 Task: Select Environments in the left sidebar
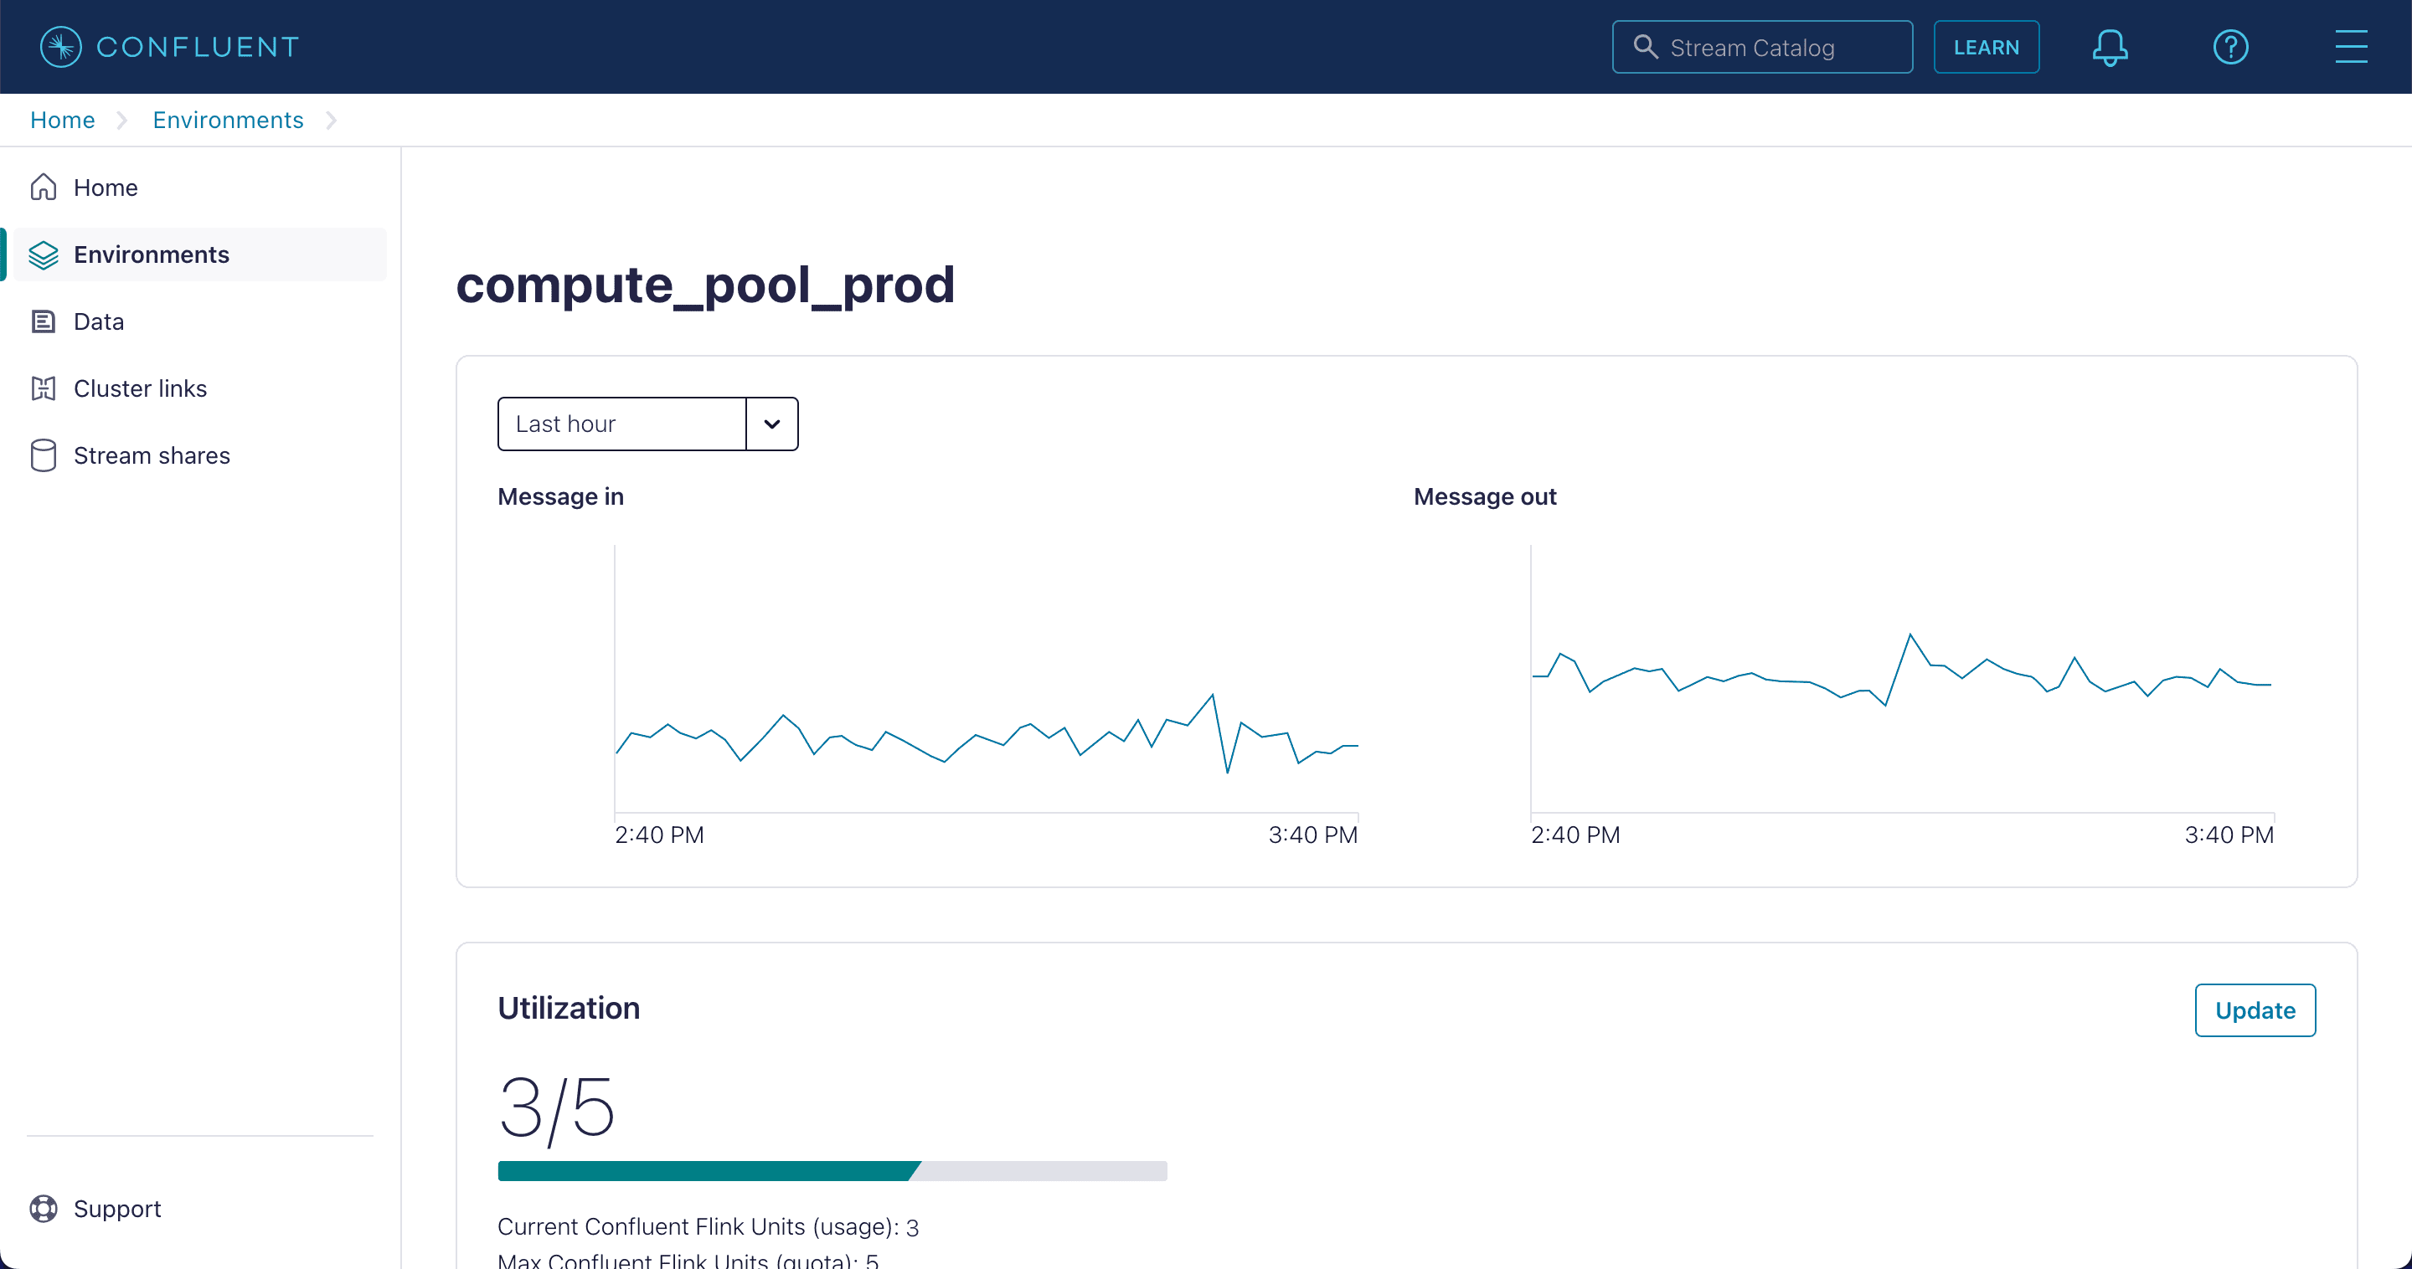click(151, 254)
